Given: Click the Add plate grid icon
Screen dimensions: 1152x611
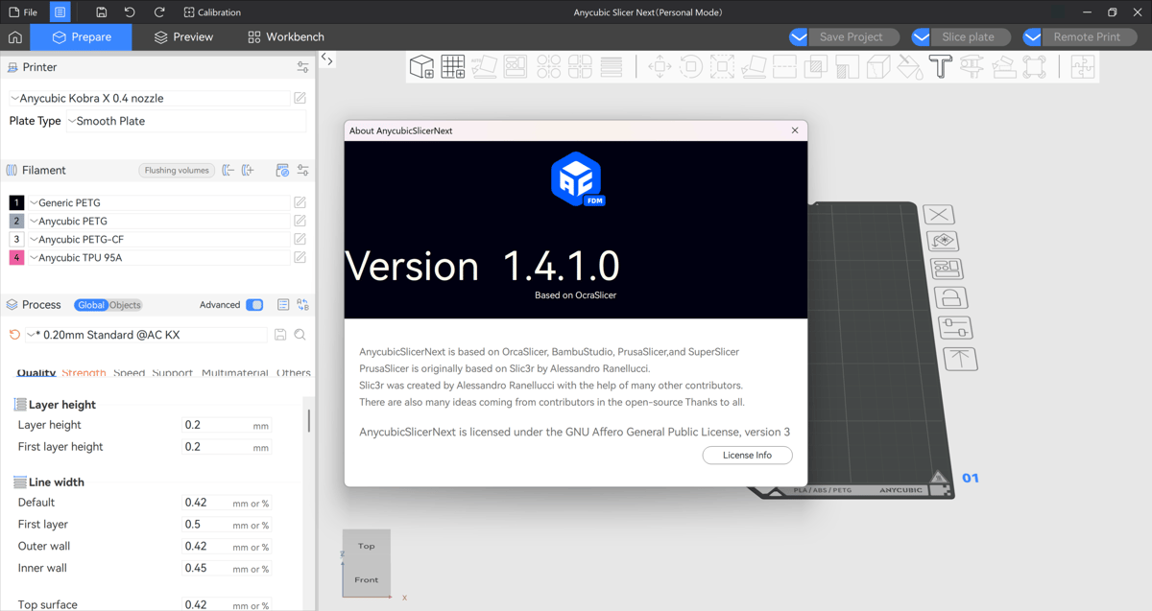Looking at the screenshot, I should pyautogui.click(x=453, y=66).
